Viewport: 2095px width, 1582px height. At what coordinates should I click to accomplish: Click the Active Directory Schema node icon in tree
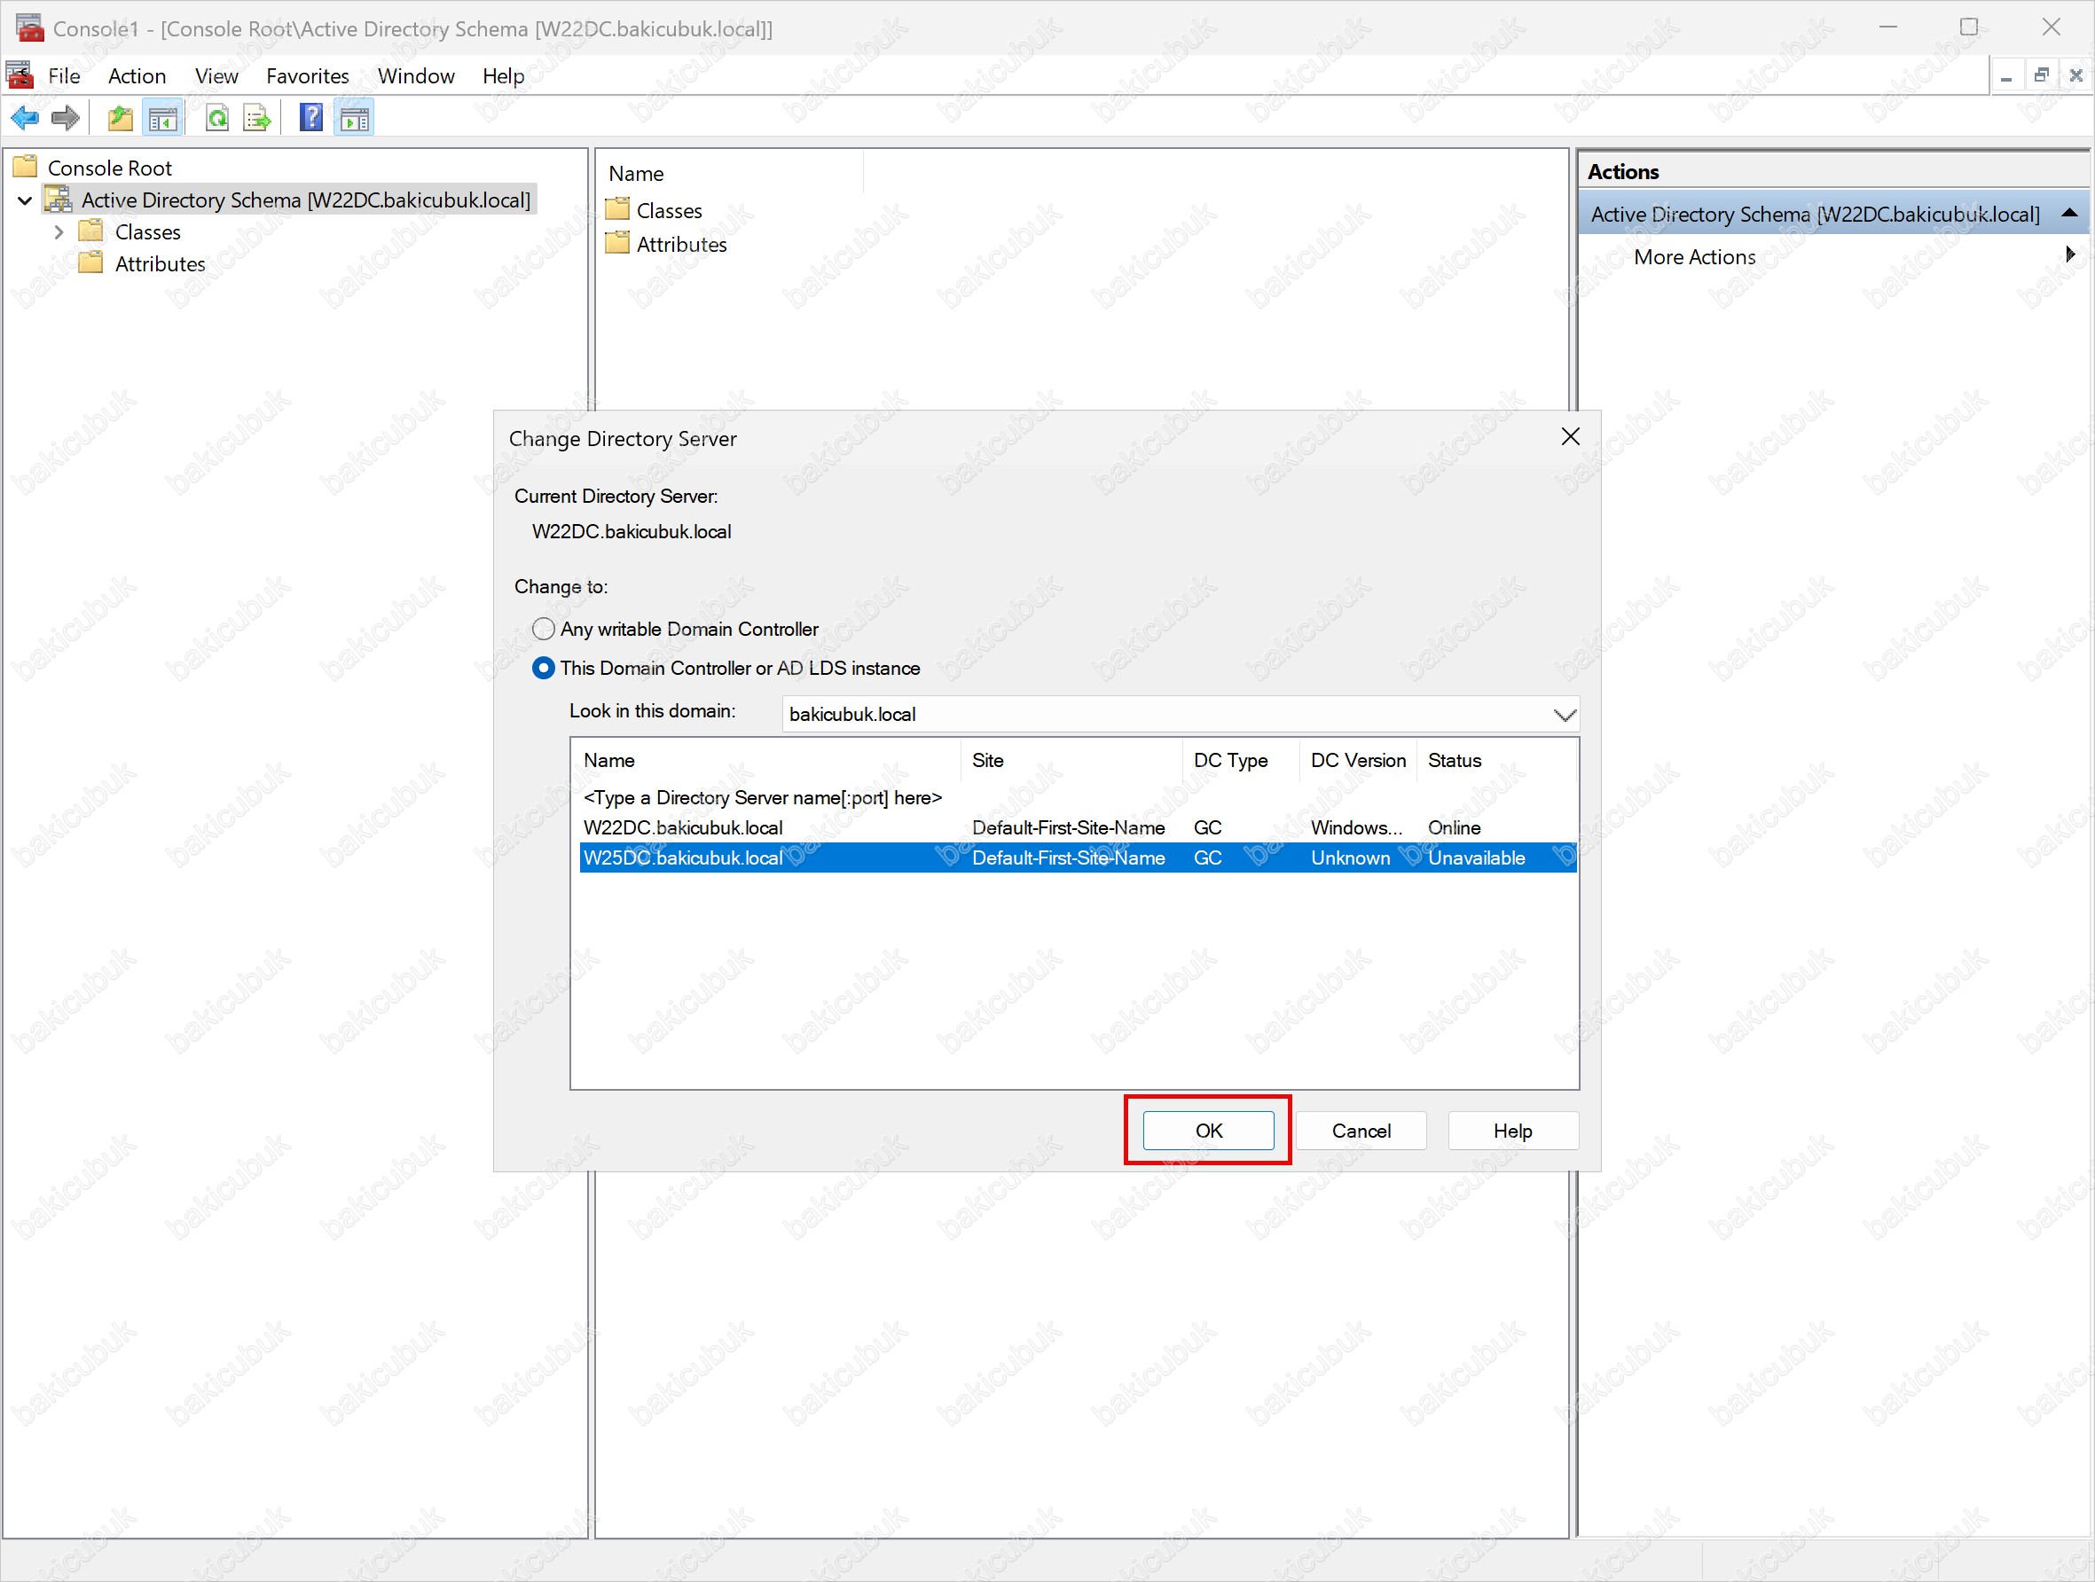[59, 199]
